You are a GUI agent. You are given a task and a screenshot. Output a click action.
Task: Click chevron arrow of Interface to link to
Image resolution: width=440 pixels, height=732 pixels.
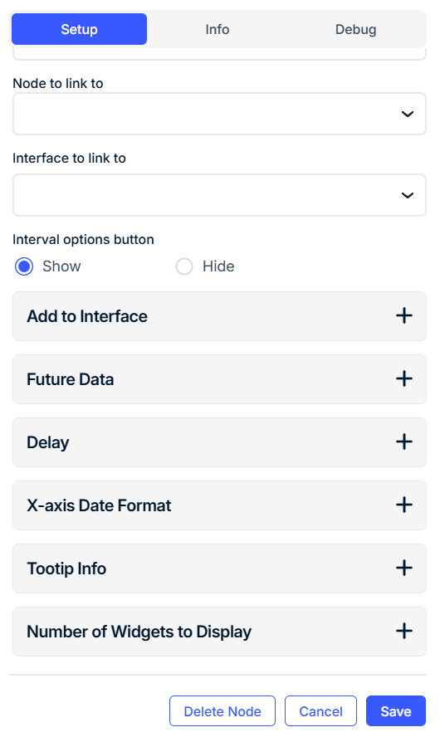pos(408,195)
